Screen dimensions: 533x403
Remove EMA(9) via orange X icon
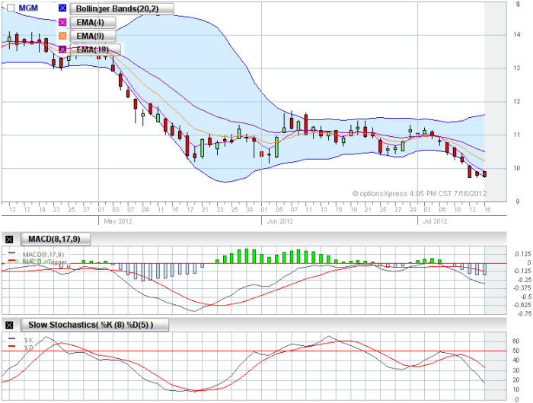[x=62, y=36]
